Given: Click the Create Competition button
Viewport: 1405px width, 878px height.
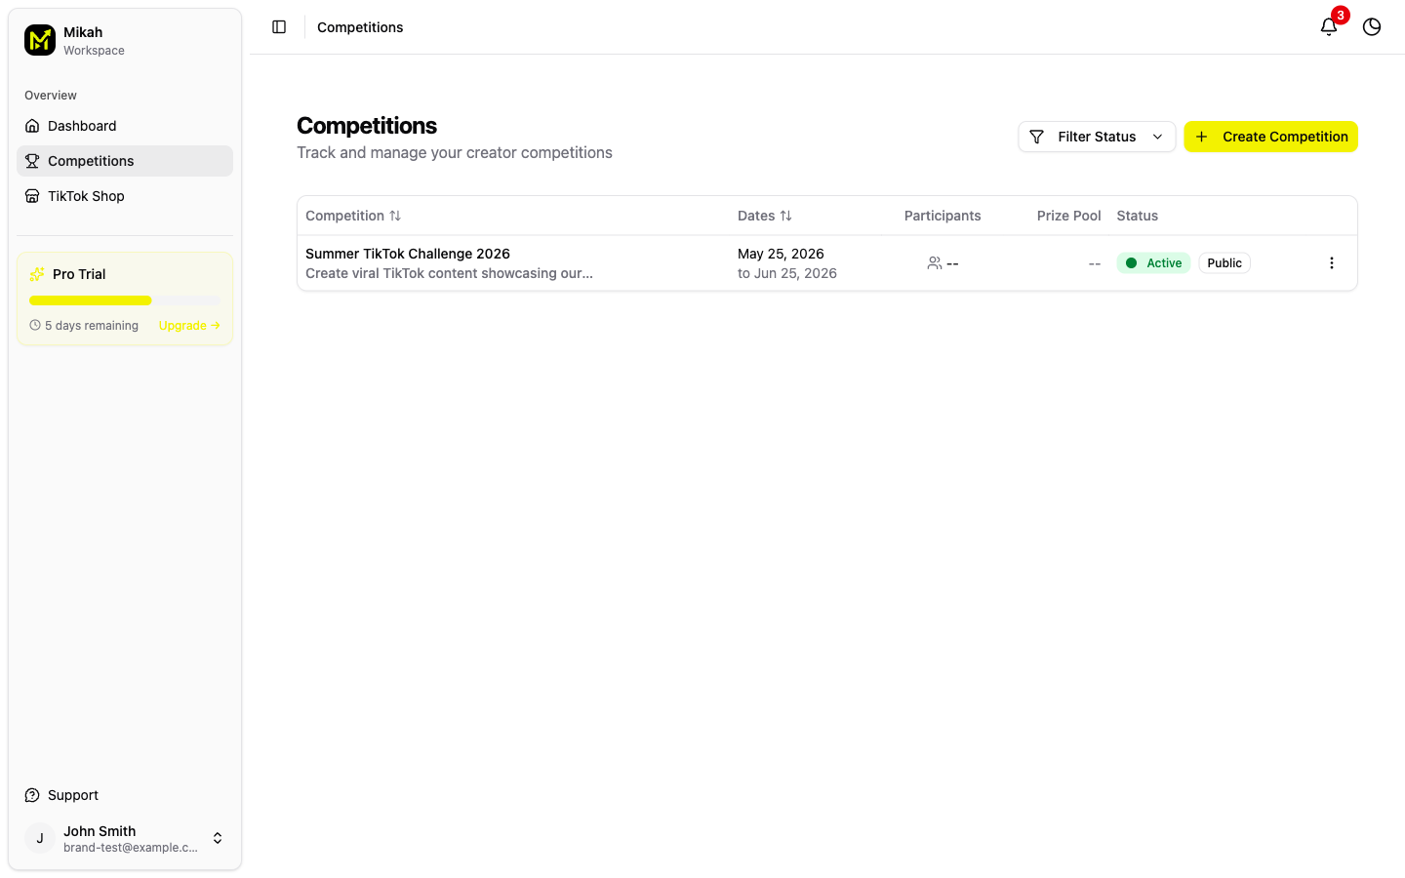Looking at the screenshot, I should tap(1270, 137).
